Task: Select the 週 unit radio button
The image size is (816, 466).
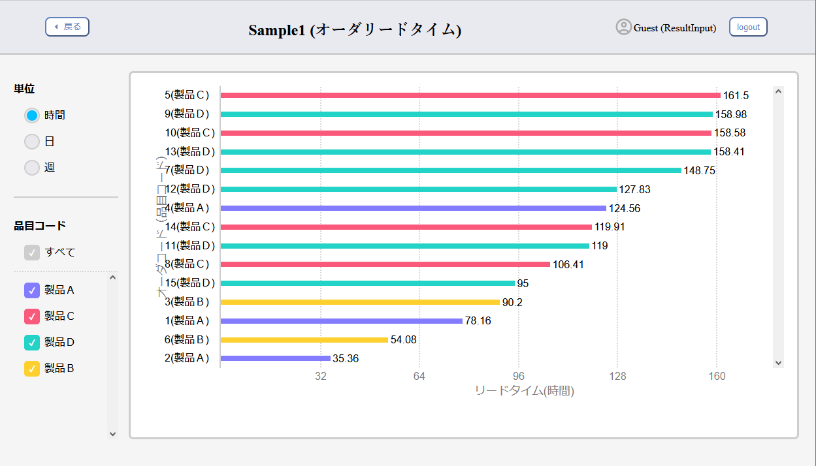Action: [31, 167]
